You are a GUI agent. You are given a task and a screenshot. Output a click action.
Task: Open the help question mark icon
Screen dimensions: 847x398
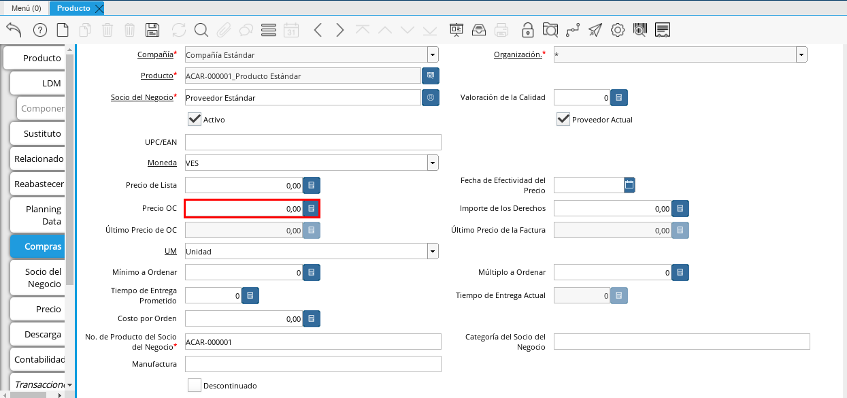point(40,30)
